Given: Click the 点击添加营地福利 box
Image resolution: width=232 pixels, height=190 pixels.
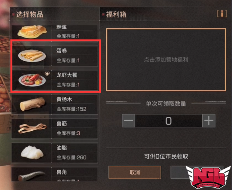Looking at the screenshot, I should click(x=166, y=60).
